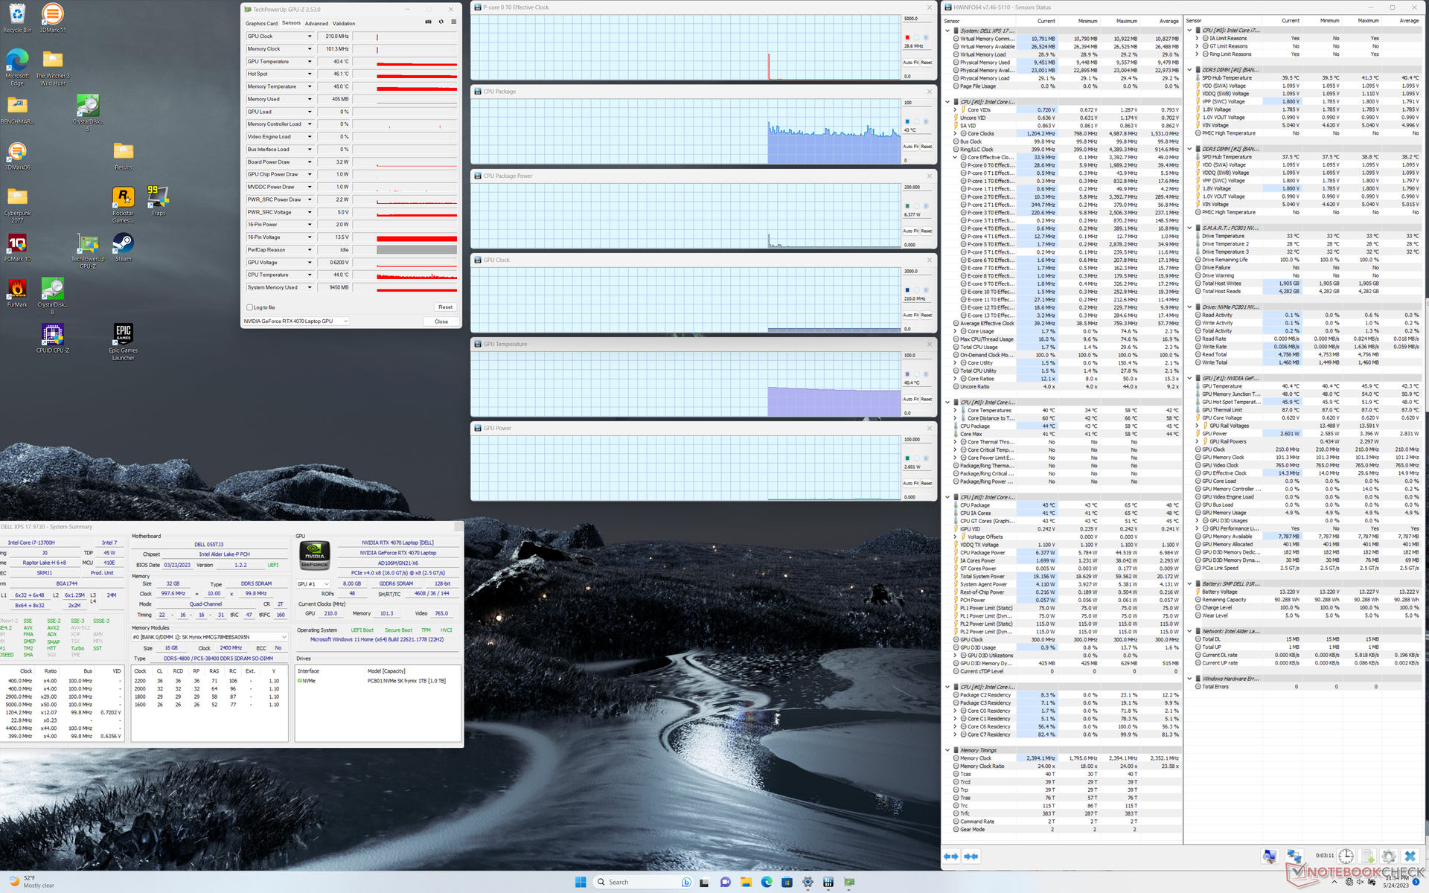Image resolution: width=1429 pixels, height=893 pixels.
Task: Open the GPU-Z hamburger menu
Action: 453,22
